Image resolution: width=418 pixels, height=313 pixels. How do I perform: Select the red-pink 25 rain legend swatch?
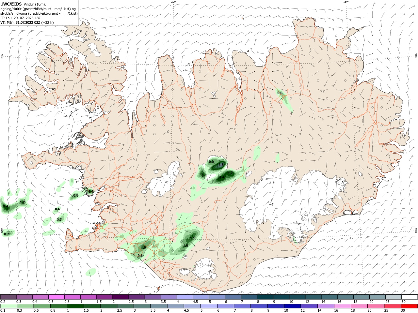pos(393,306)
